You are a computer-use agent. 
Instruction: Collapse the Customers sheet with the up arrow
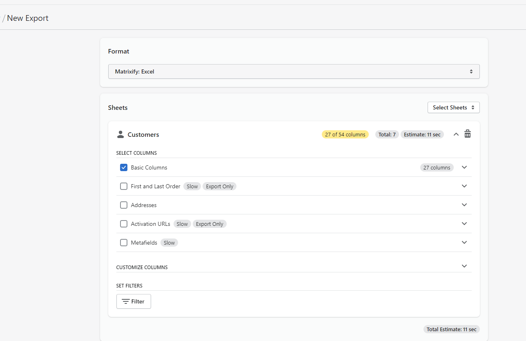pyautogui.click(x=456, y=134)
